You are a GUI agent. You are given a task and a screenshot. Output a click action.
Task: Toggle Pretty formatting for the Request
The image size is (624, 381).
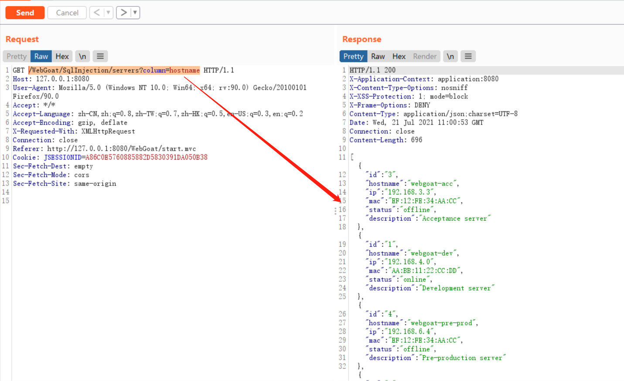pos(16,56)
